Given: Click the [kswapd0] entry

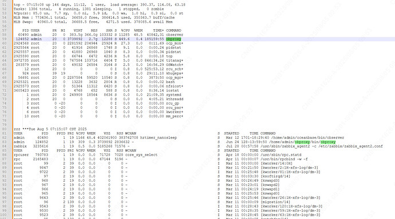Looking at the screenshot, I should 270,193.
